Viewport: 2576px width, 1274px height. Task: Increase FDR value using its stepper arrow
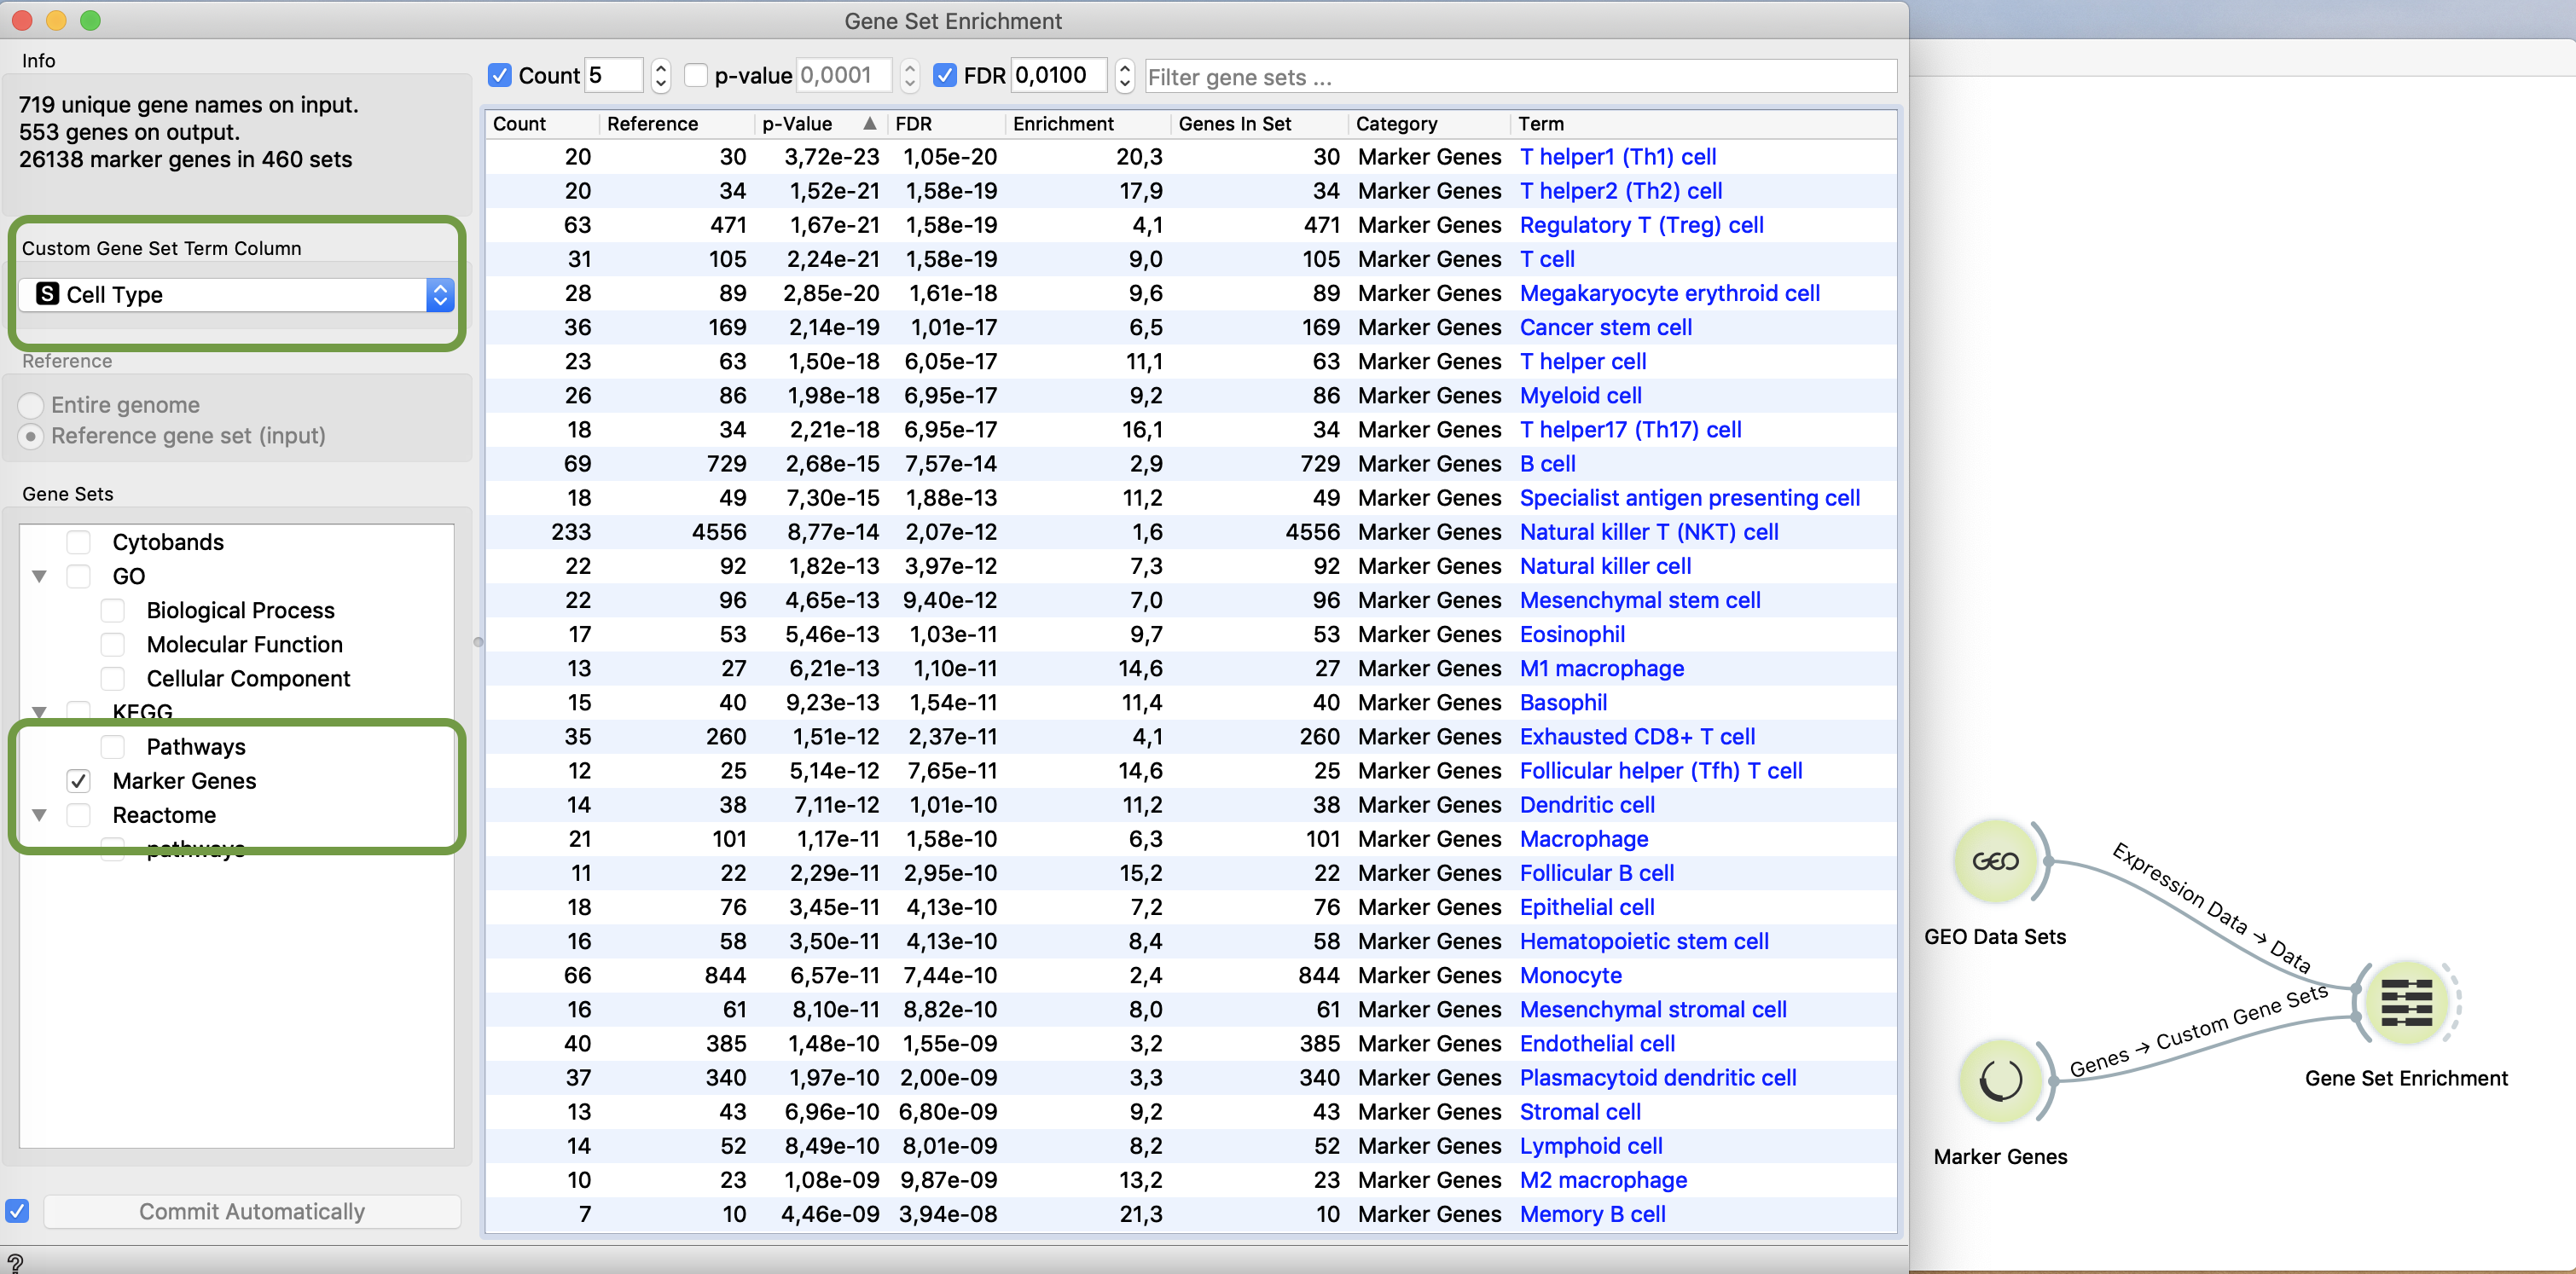pyautogui.click(x=1124, y=68)
